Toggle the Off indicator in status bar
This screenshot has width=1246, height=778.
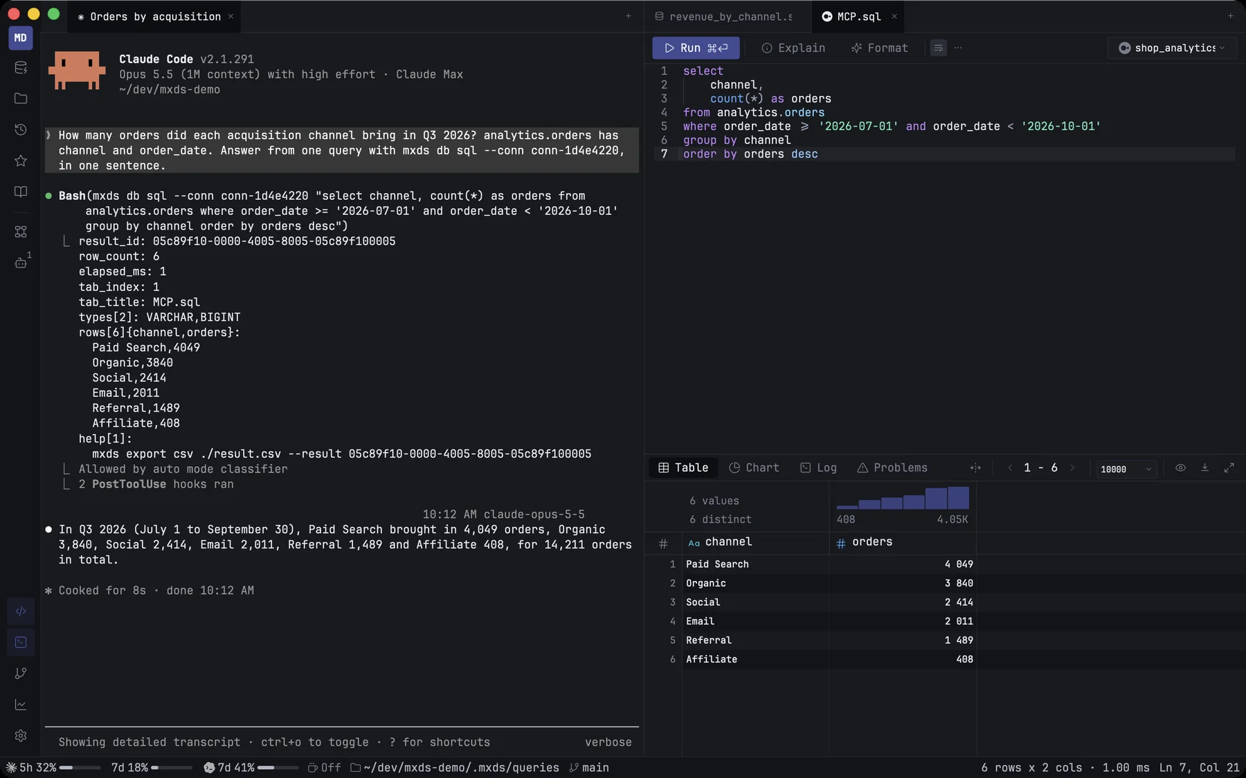(x=325, y=768)
